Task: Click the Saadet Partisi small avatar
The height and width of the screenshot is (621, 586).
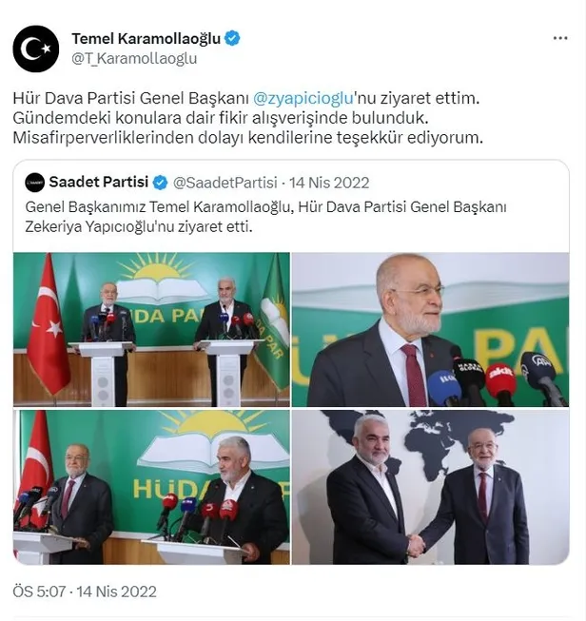Action: [x=34, y=183]
